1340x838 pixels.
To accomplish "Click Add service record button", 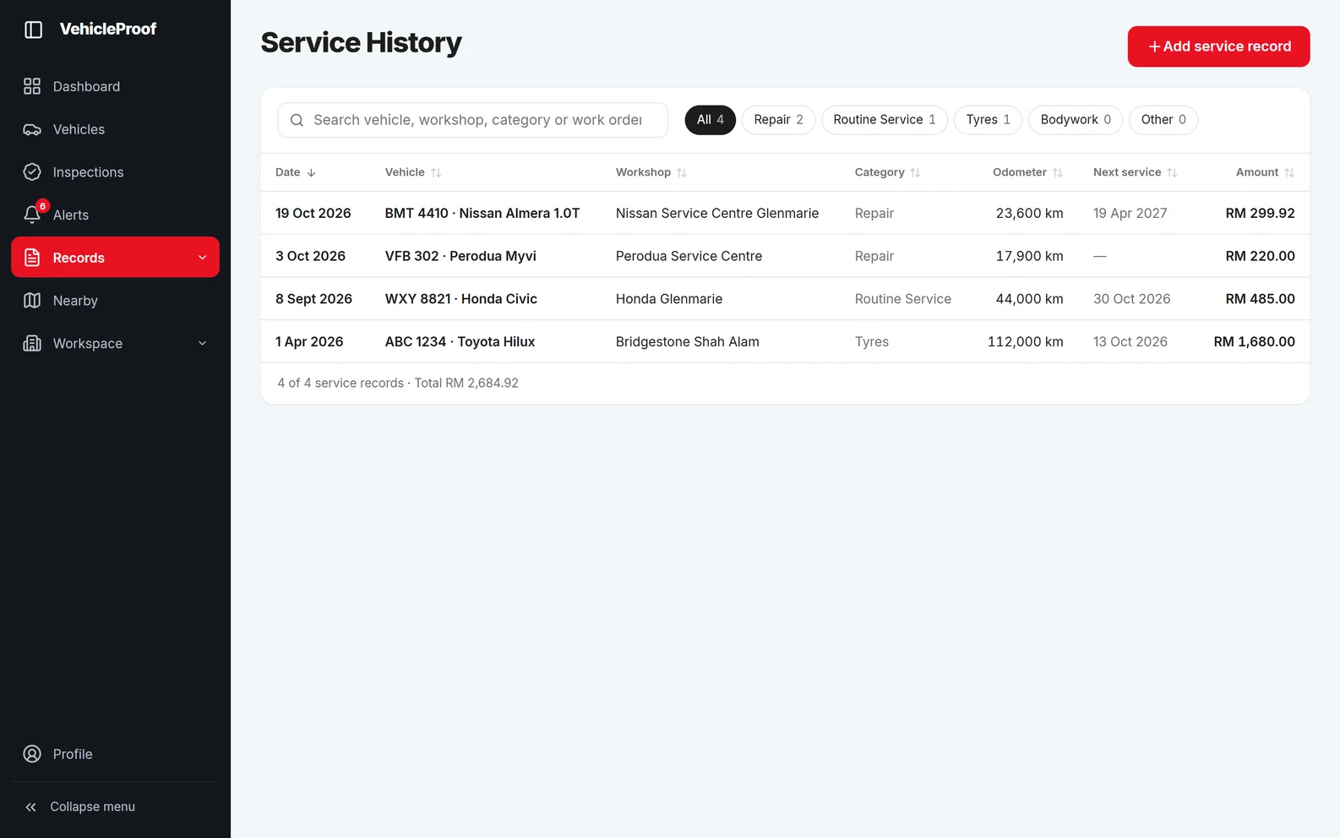I will [1218, 46].
